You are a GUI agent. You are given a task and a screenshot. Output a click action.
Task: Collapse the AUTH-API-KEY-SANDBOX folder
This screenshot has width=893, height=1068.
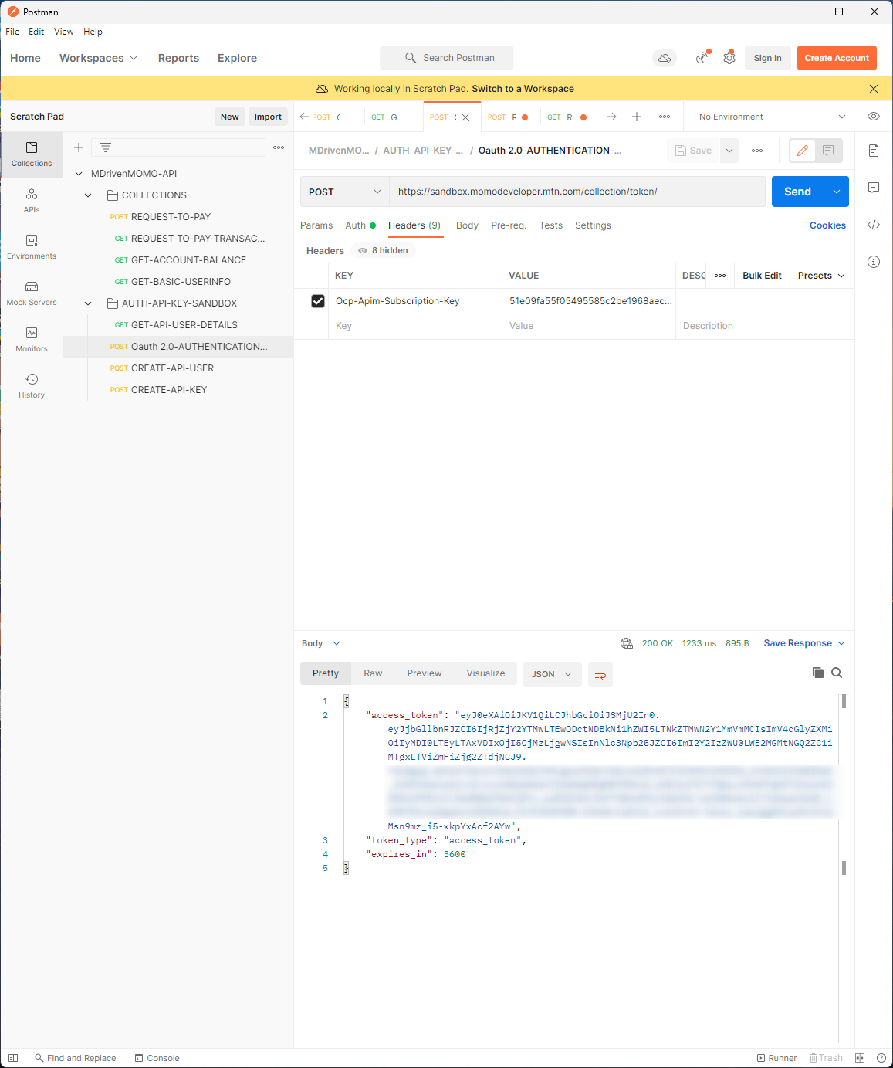(88, 303)
